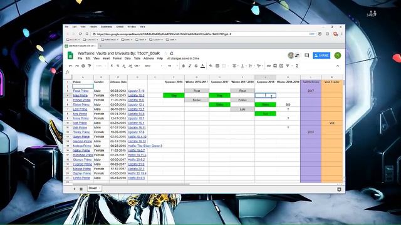
Task: Decrease decimal places icon
Action: pos(124,66)
